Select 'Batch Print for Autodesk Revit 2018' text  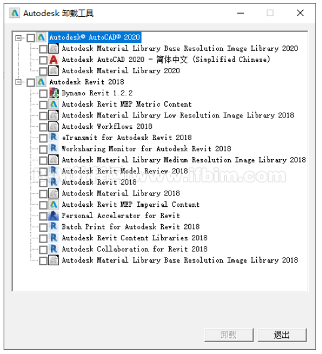pyautogui.click(x=131, y=226)
